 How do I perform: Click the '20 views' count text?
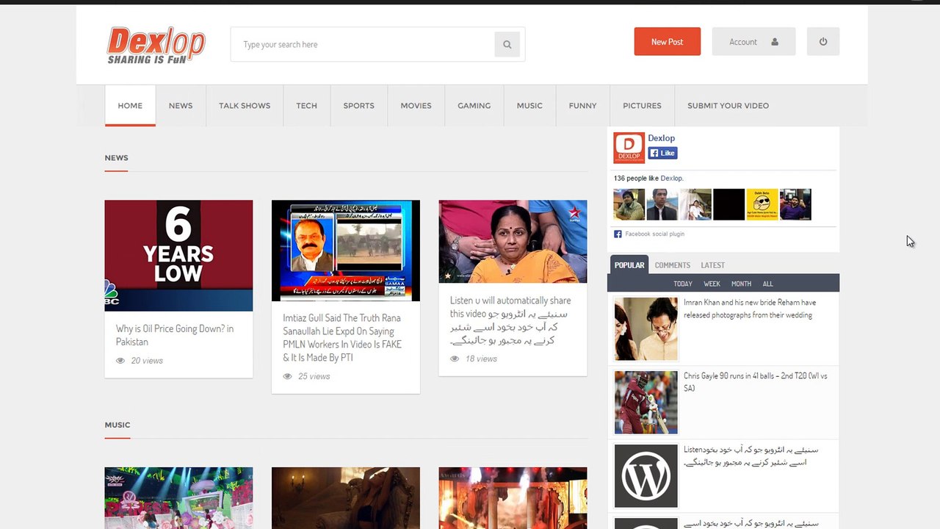pos(147,361)
